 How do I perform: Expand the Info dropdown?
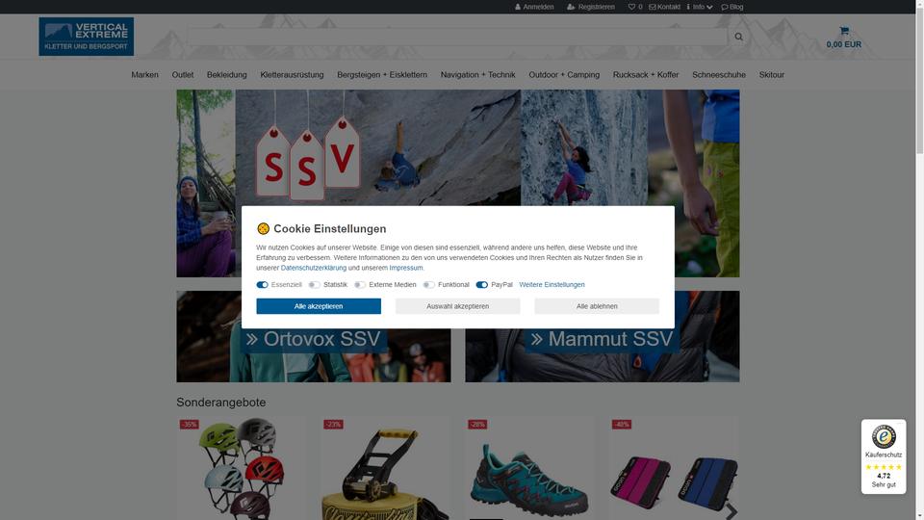pyautogui.click(x=700, y=7)
